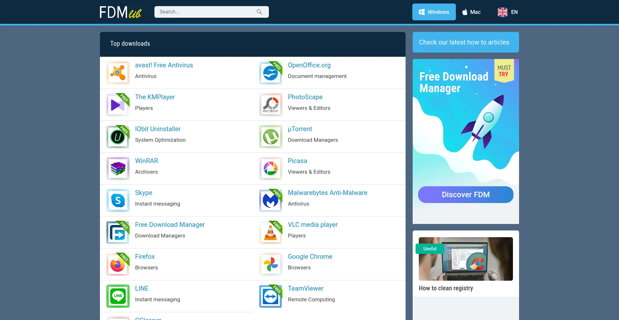Image resolution: width=619 pixels, height=320 pixels.
Task: Open the Malwarebytes Anti-Malware icon
Action: pos(270,200)
